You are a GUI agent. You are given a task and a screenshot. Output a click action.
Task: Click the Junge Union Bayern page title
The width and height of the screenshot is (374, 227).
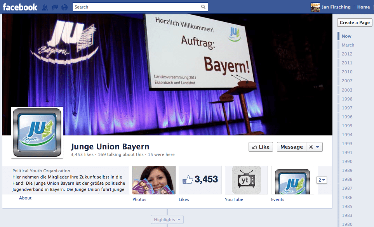(x=110, y=147)
